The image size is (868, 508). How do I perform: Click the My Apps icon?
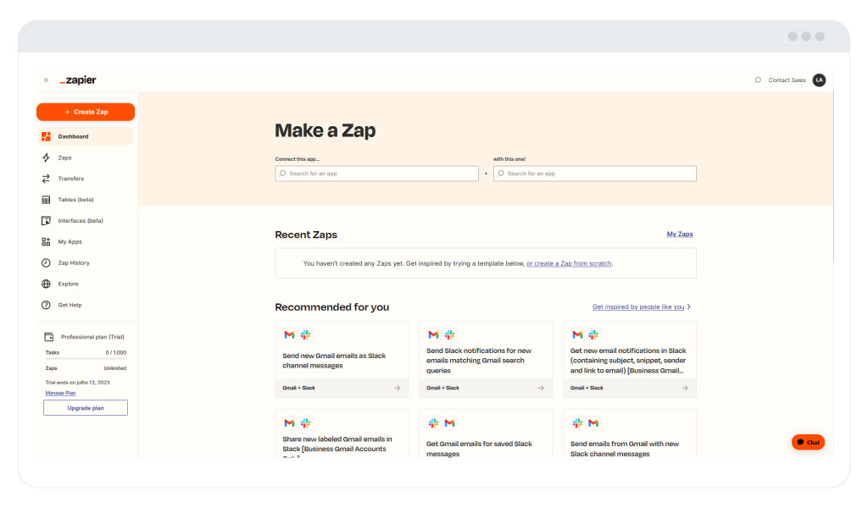[x=46, y=241]
